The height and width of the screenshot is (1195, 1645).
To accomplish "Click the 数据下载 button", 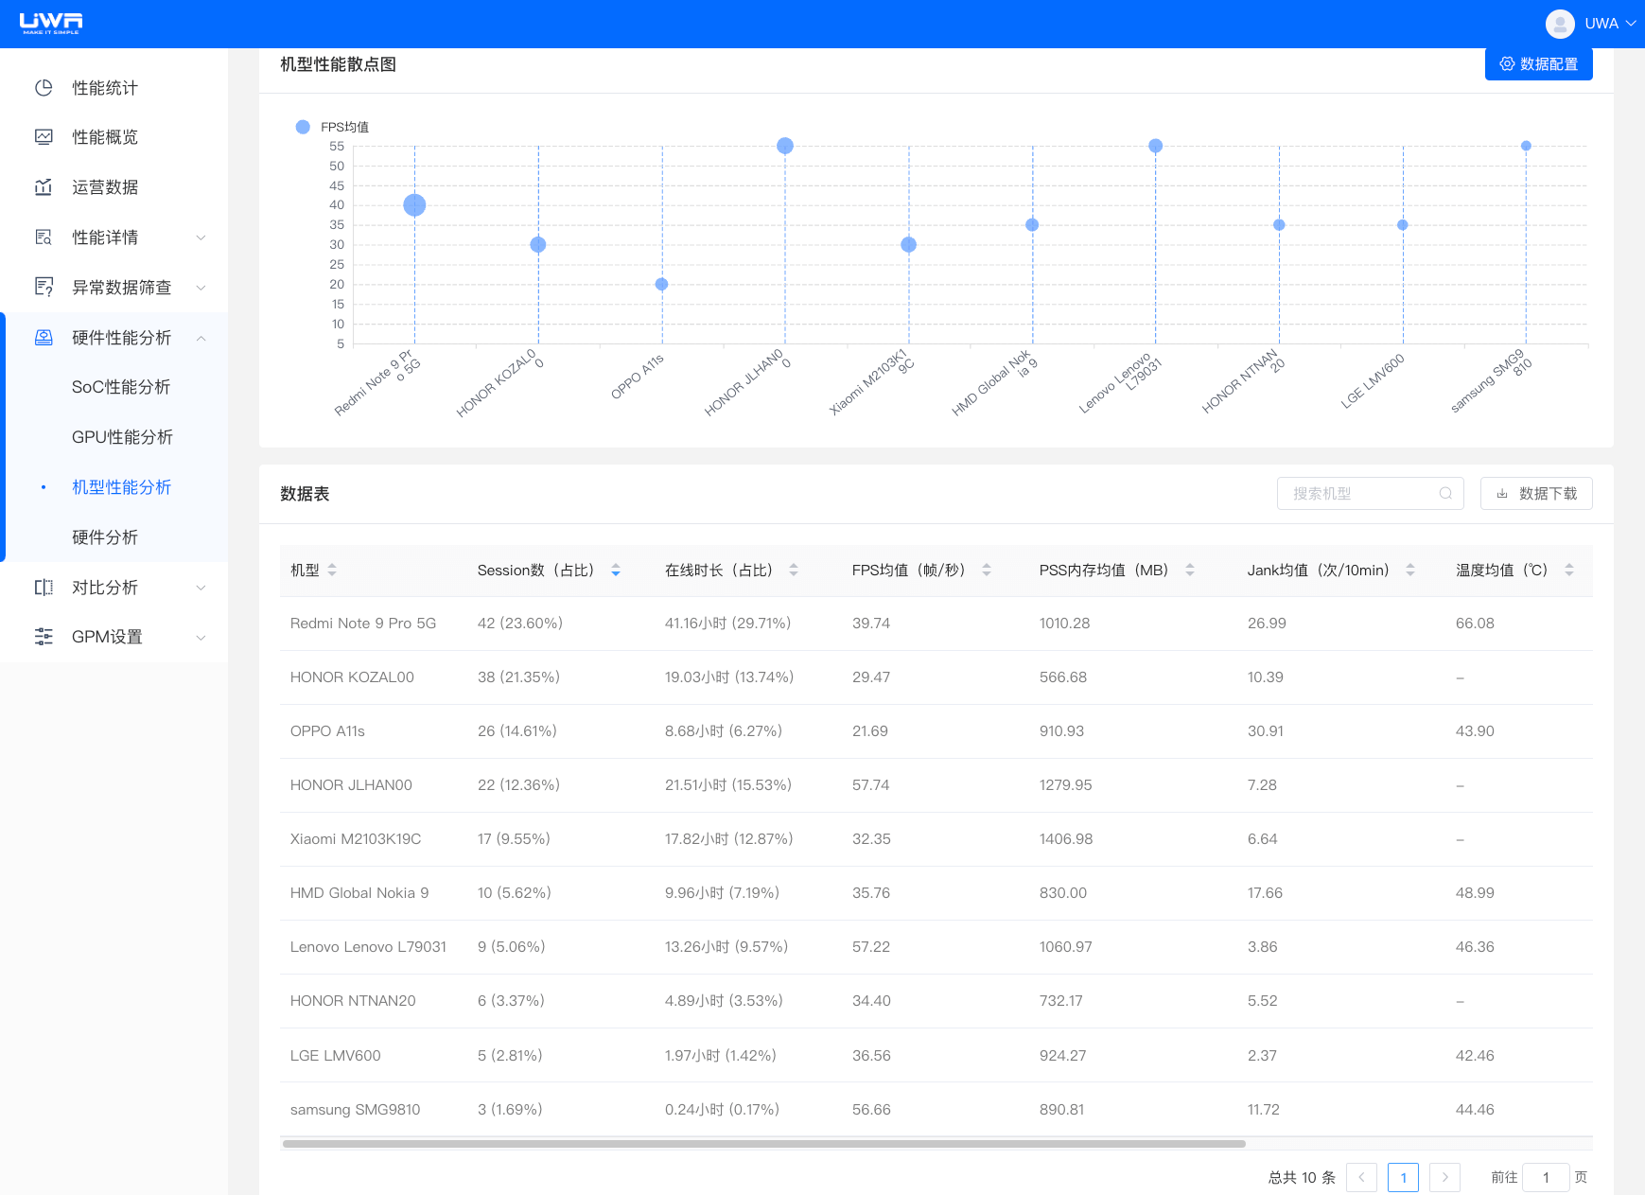I will [x=1536, y=493].
